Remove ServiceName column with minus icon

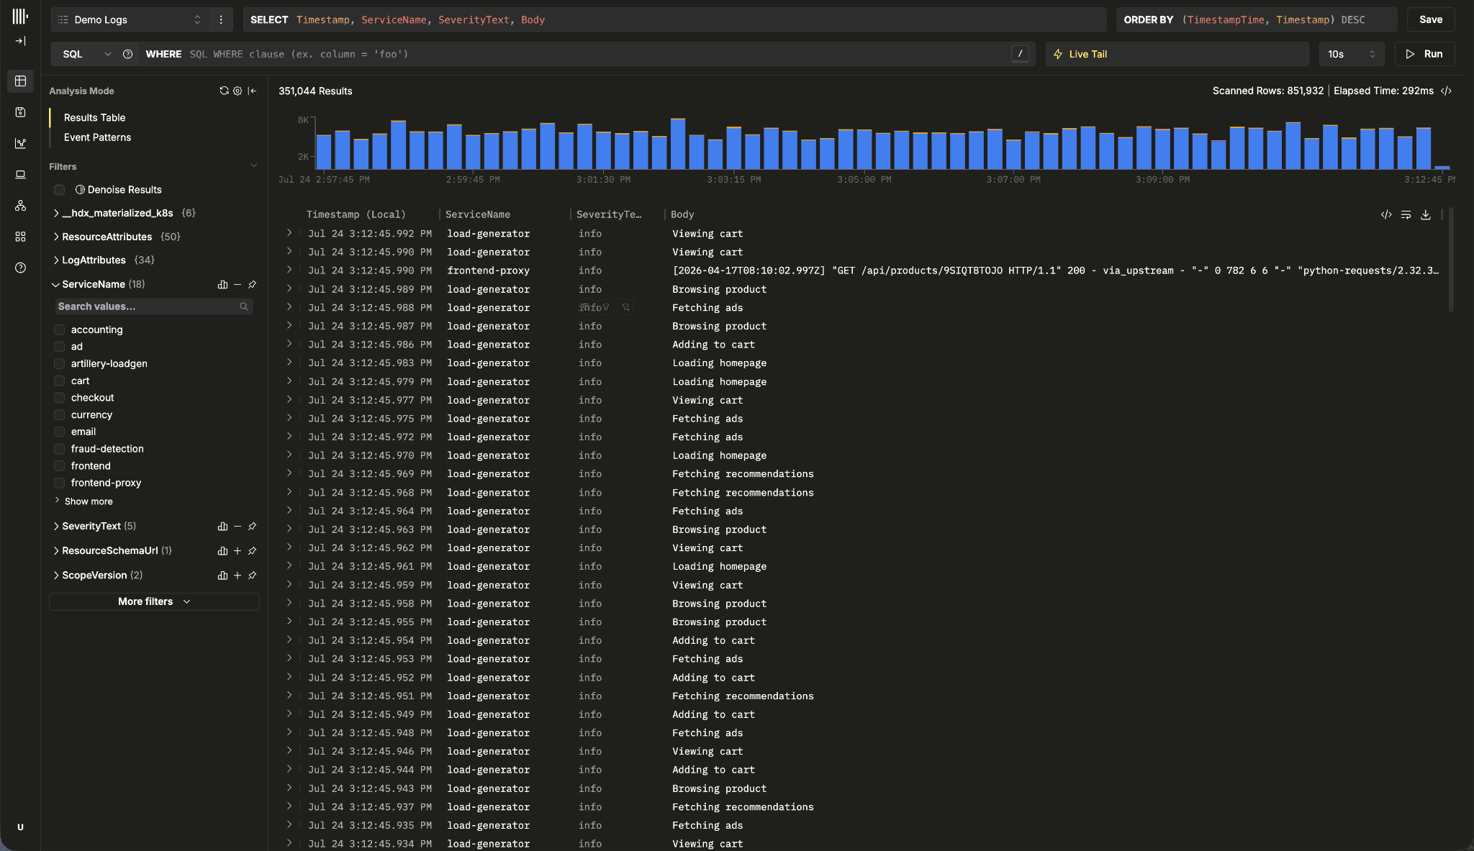click(238, 285)
